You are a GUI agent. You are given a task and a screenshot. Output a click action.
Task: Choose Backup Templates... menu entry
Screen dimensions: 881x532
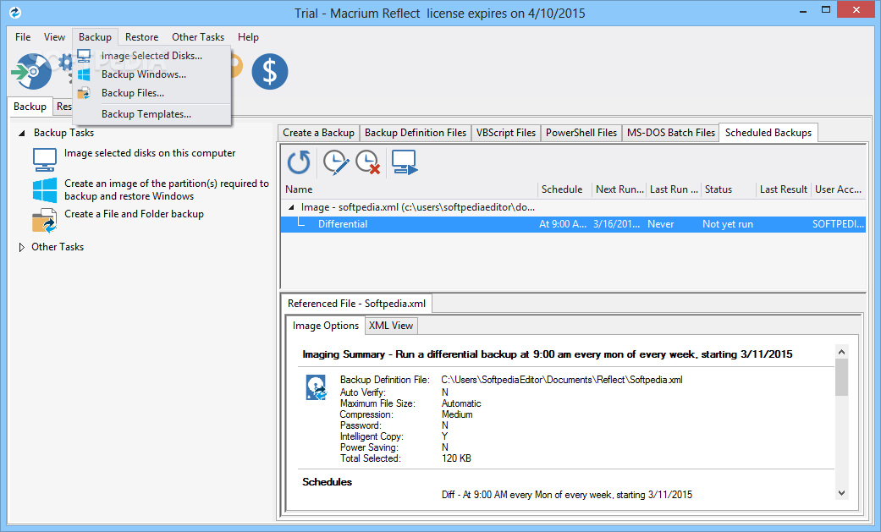coord(151,114)
